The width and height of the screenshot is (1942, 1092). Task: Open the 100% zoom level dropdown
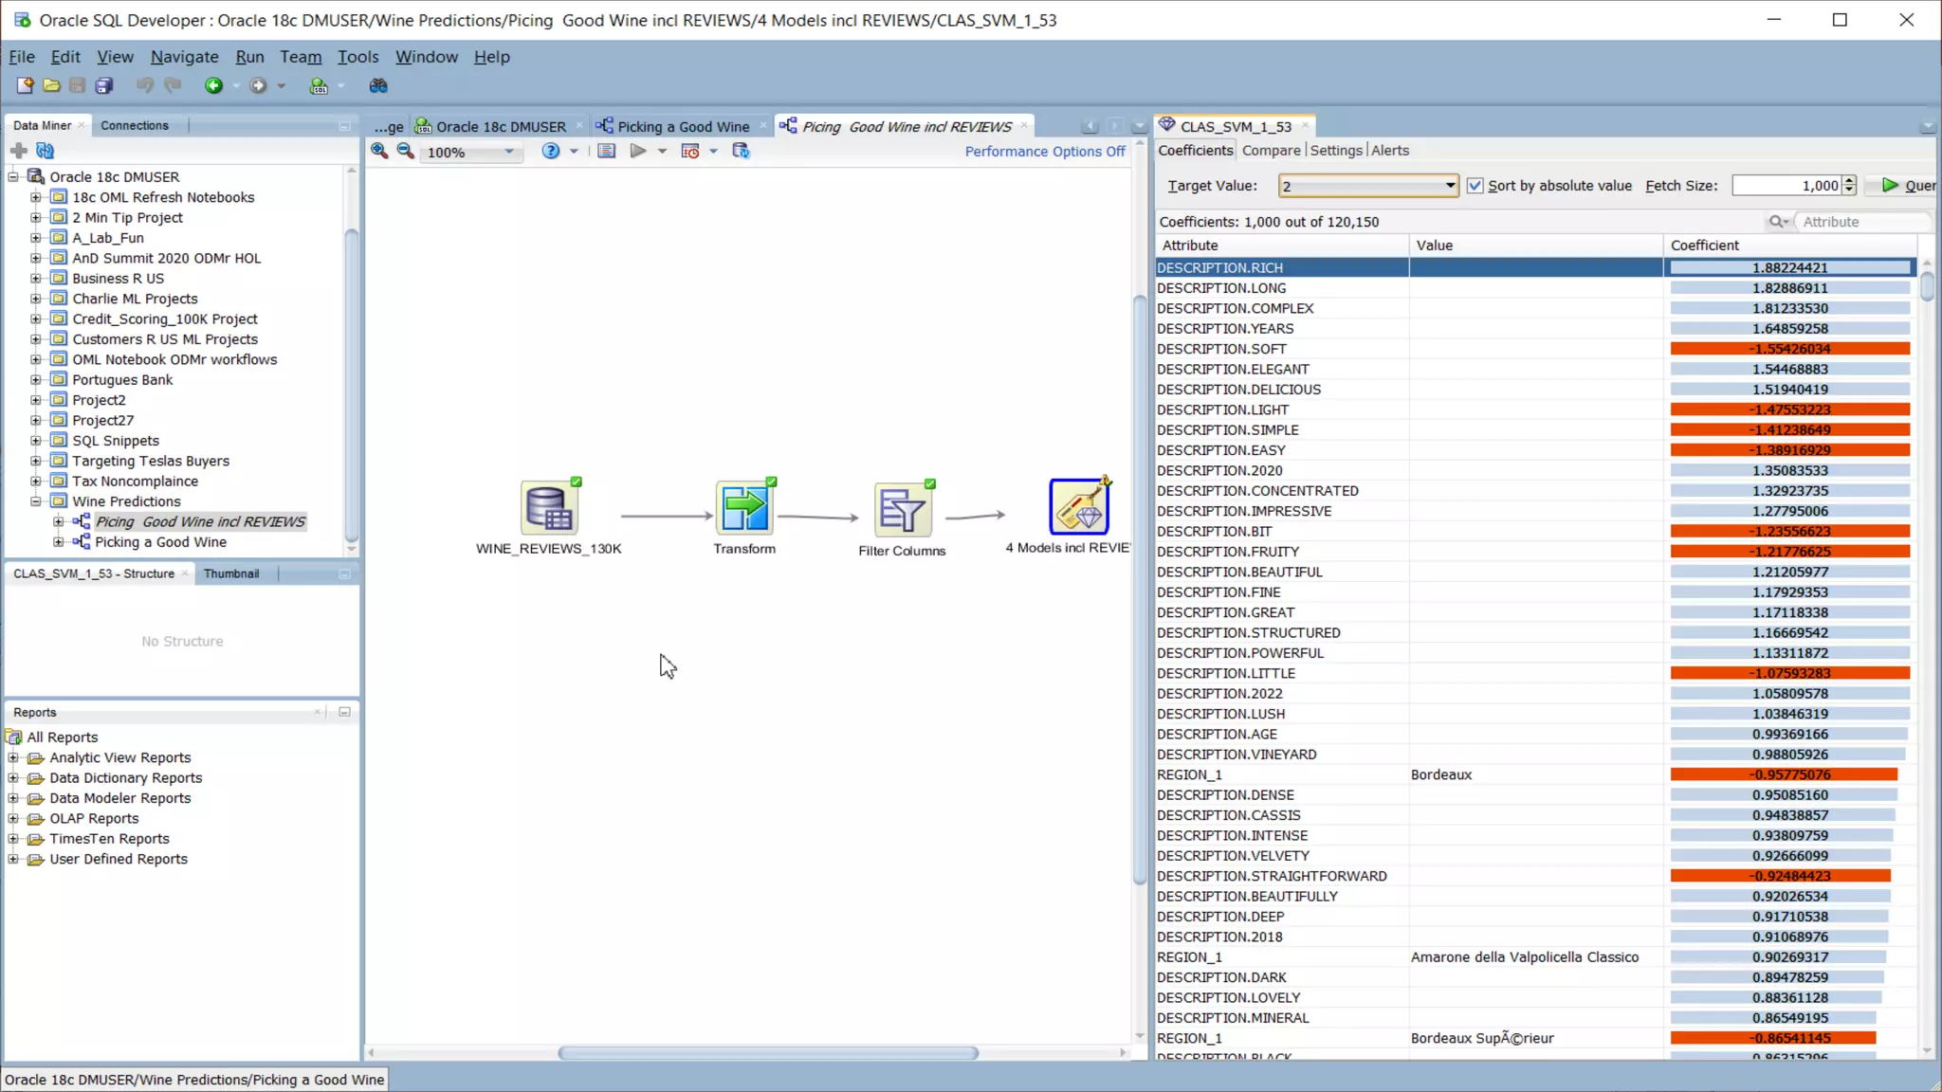(509, 152)
